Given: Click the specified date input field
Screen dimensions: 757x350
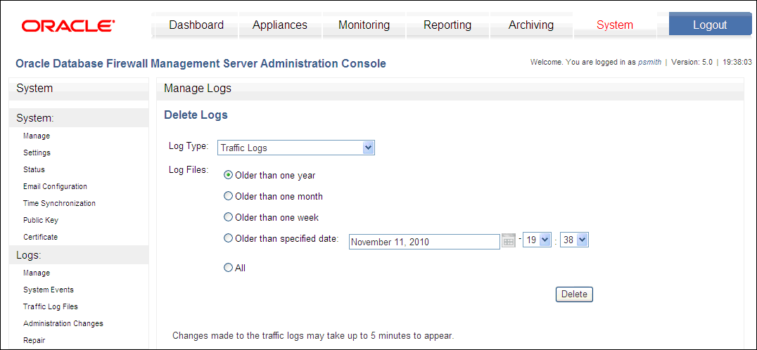Looking at the screenshot, I should (424, 242).
